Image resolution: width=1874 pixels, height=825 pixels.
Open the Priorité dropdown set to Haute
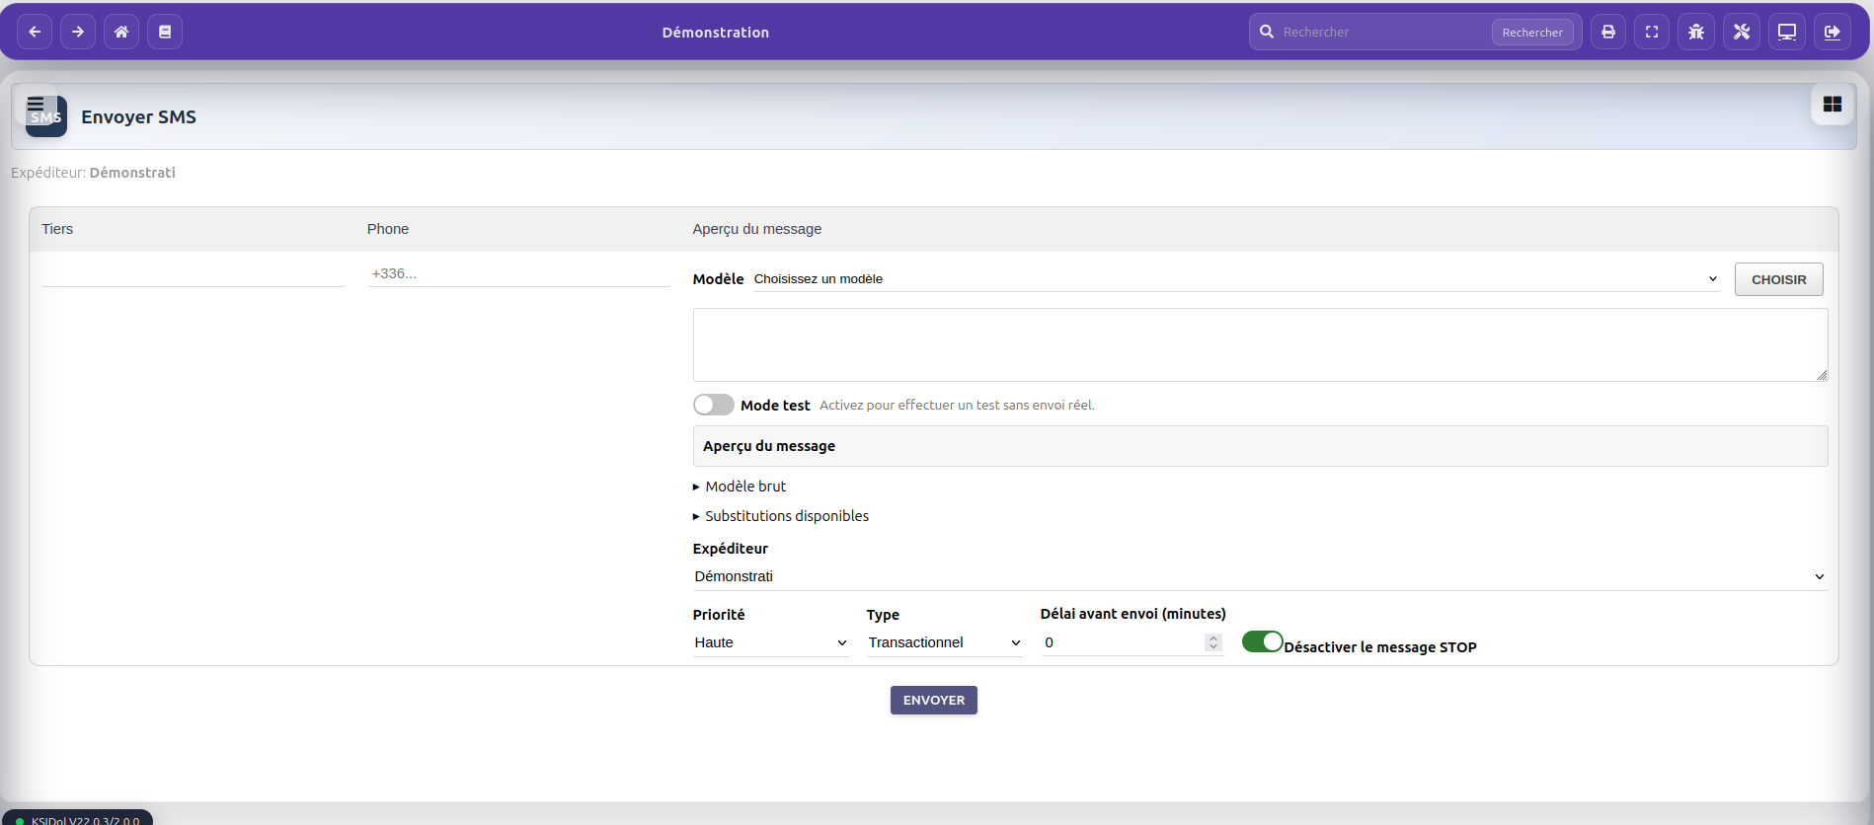click(770, 642)
